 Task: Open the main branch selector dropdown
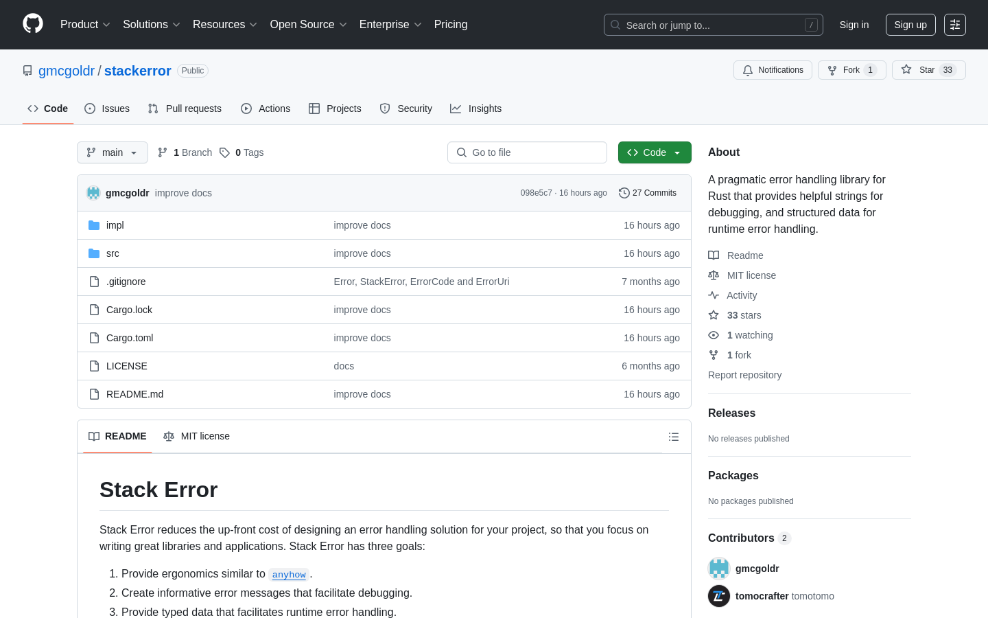113,152
